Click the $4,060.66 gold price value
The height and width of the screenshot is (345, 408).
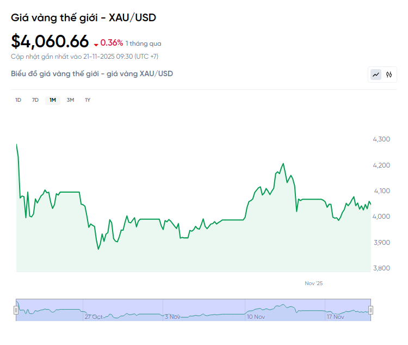pos(50,41)
